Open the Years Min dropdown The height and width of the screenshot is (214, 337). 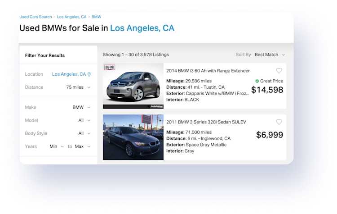point(57,146)
